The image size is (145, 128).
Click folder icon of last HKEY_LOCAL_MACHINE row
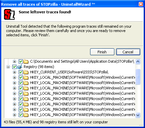click(26, 115)
